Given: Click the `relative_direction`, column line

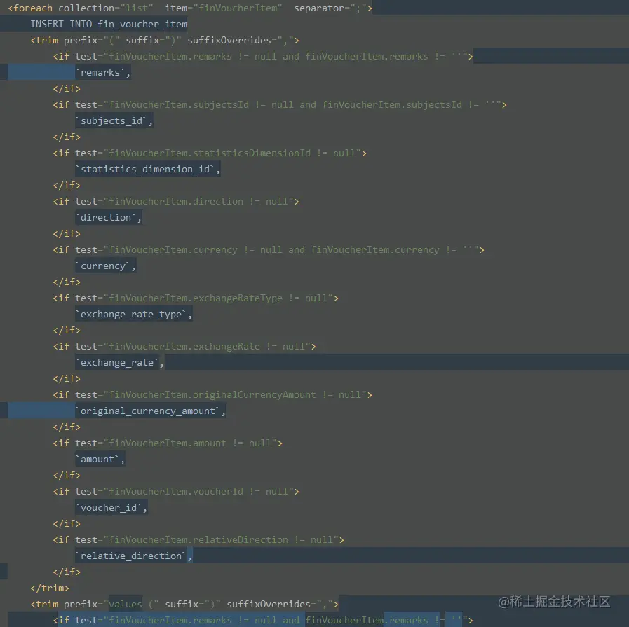Looking at the screenshot, I should pyautogui.click(x=133, y=556).
